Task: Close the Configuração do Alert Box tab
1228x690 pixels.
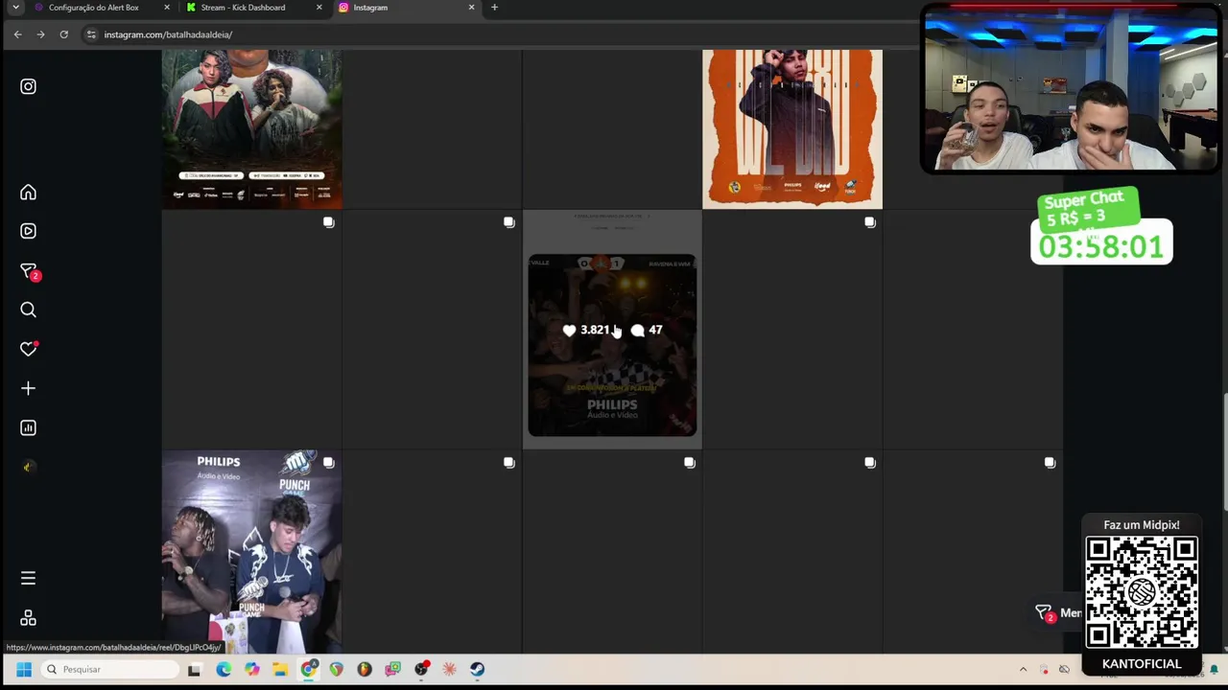Action: coord(167,8)
